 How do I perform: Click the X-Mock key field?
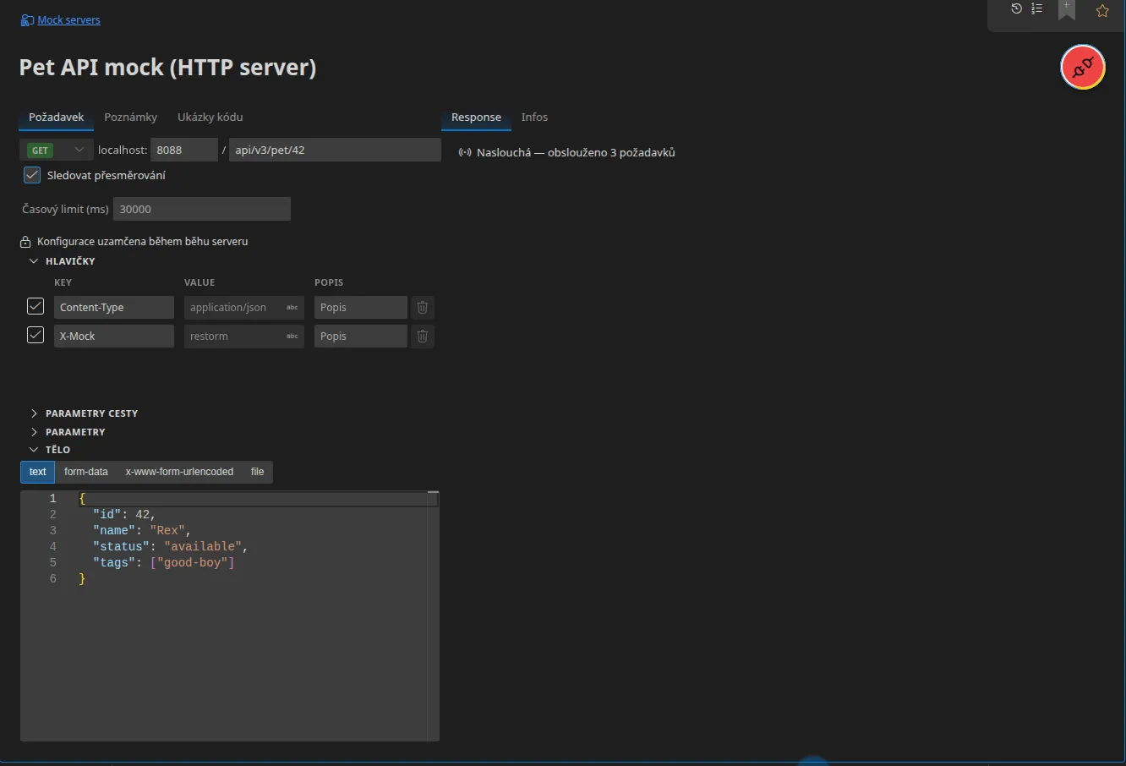pyautogui.click(x=114, y=336)
